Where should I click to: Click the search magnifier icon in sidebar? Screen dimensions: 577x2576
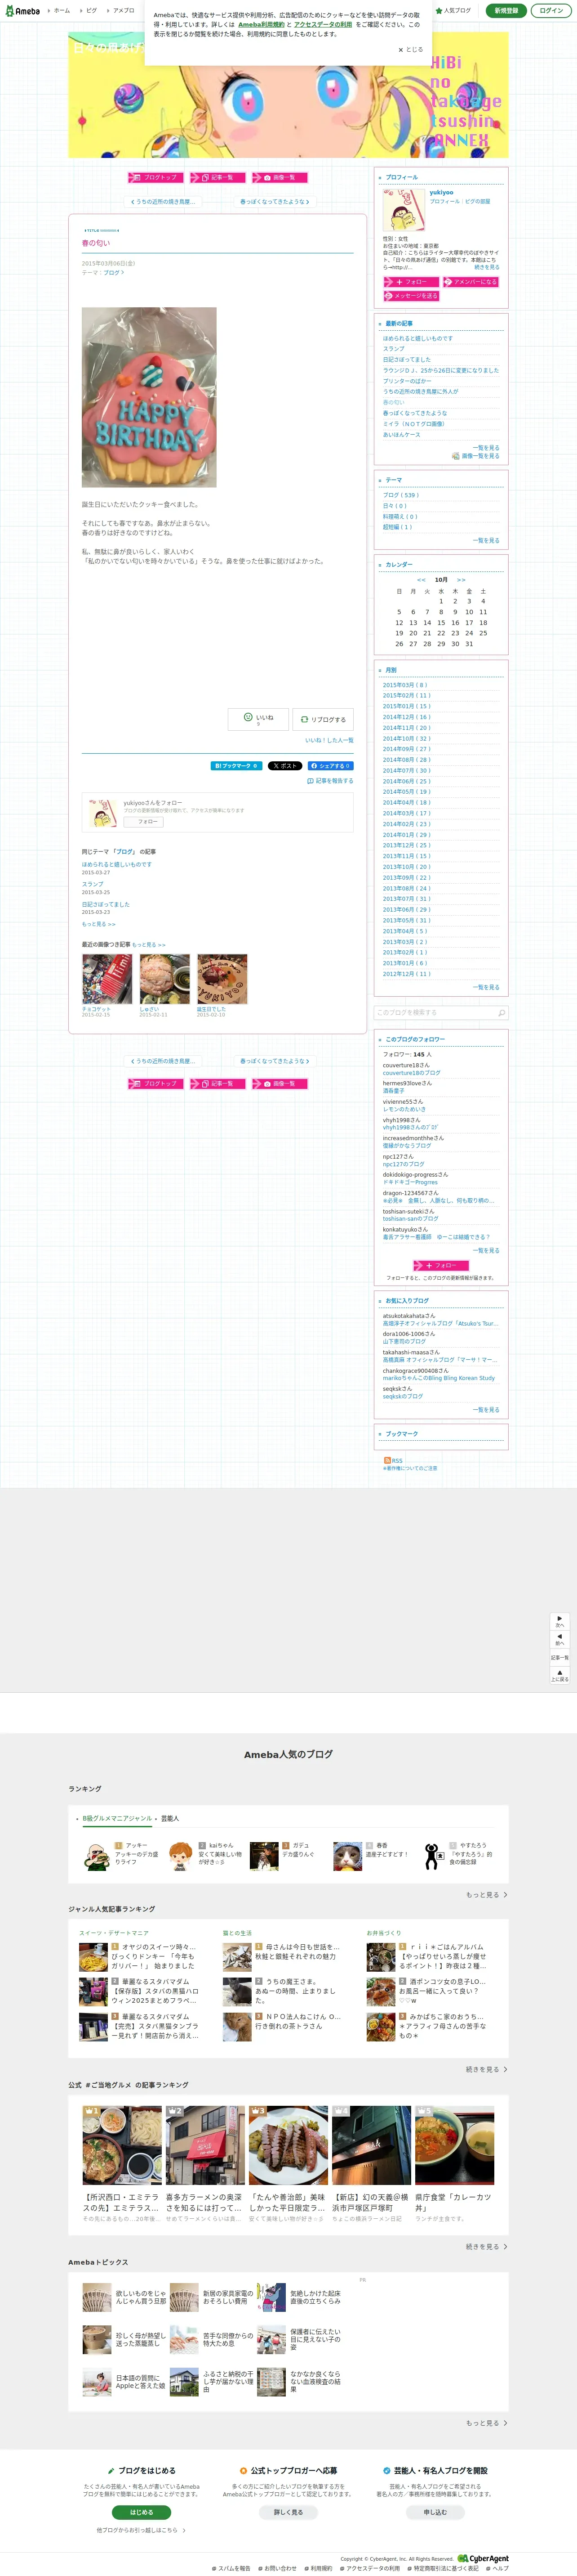coord(501,1013)
